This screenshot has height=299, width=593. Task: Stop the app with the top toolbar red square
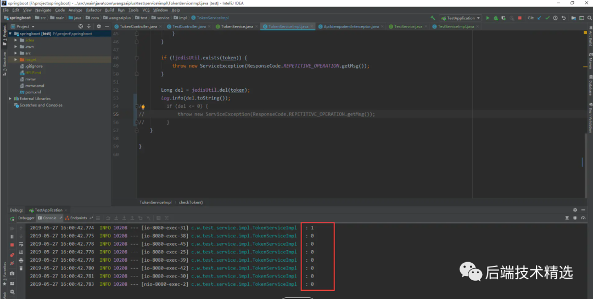519,18
